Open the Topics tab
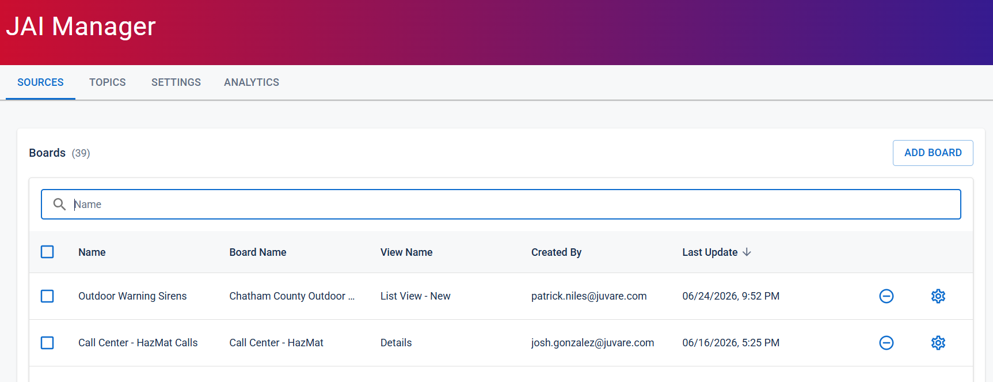This screenshot has width=993, height=382. click(108, 82)
